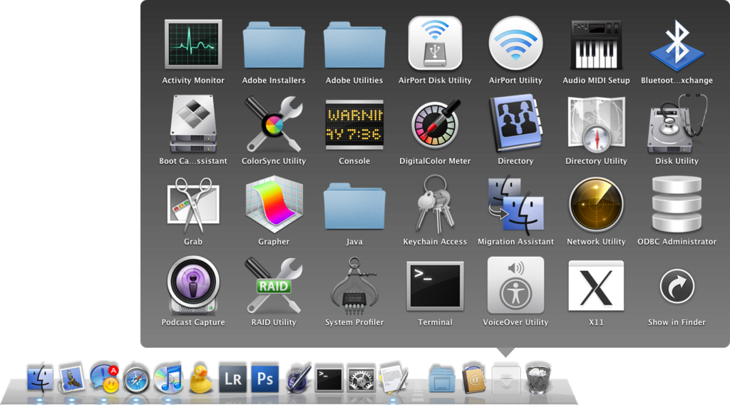
Task: Open X11
Action: pyautogui.click(x=596, y=286)
